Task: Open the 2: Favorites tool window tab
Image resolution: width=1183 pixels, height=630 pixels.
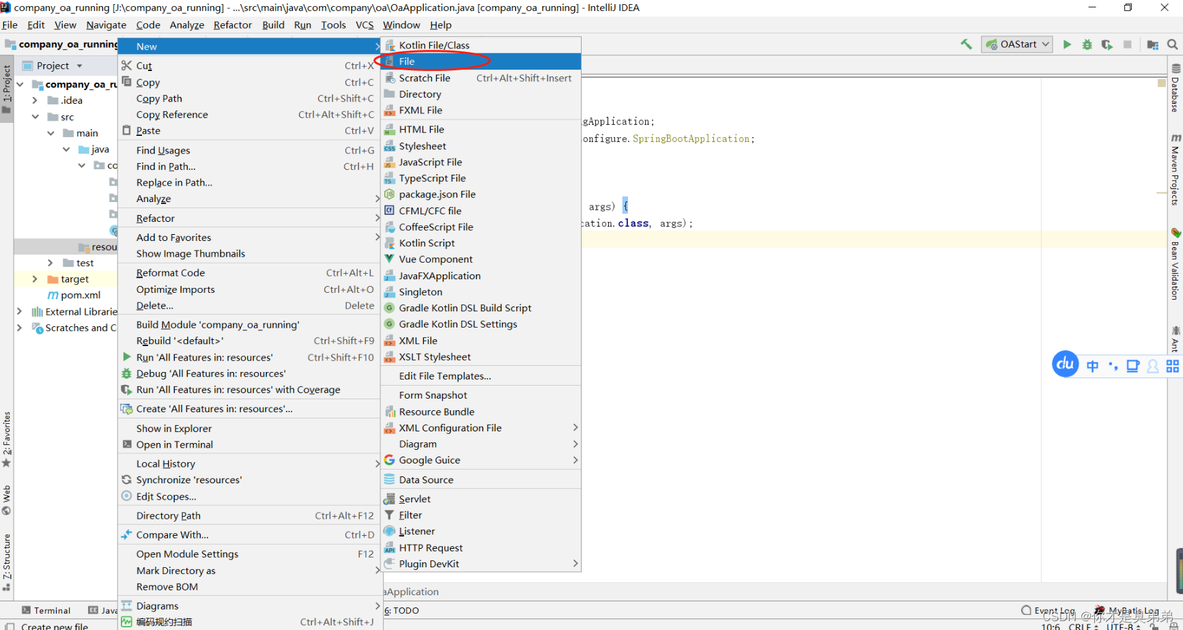Action: (7, 439)
